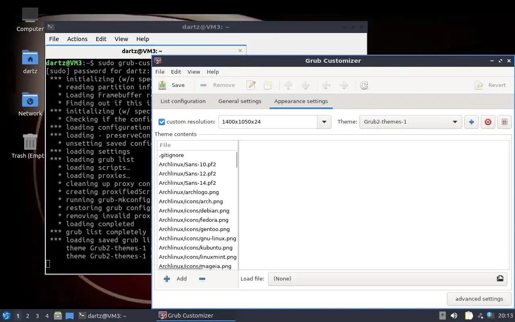Viewport: 515px width, 322px height.
Task: Open Grub Customizer Help menu
Action: coord(213,72)
